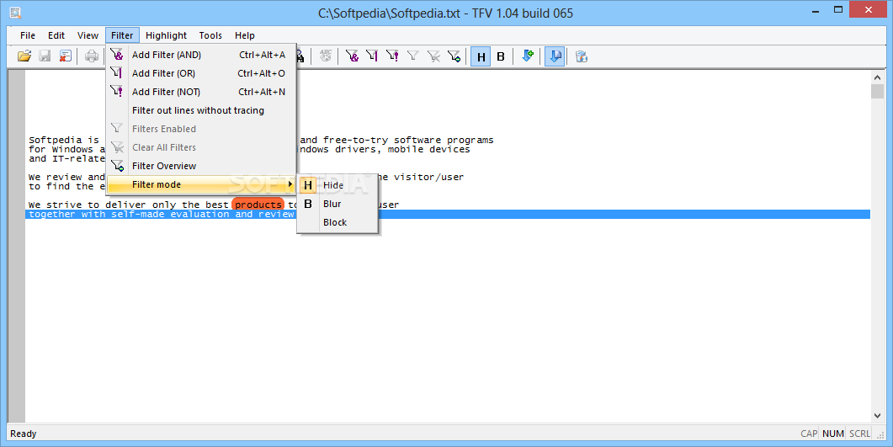
Task: Click the Filters Enabled menu entry
Action: 201,129
